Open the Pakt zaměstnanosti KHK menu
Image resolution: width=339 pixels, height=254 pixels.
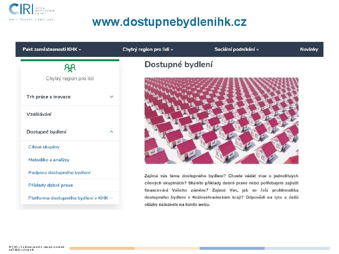tap(52, 49)
